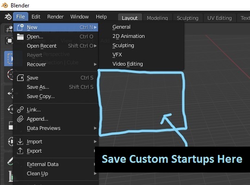Expand the Export submenu
Screen dimensions: 250x185
click(x=54, y=151)
